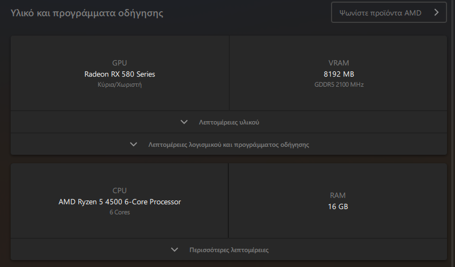This screenshot has height=267, width=455.
Task: Select the 16 GB RAM value
Action: pos(338,207)
